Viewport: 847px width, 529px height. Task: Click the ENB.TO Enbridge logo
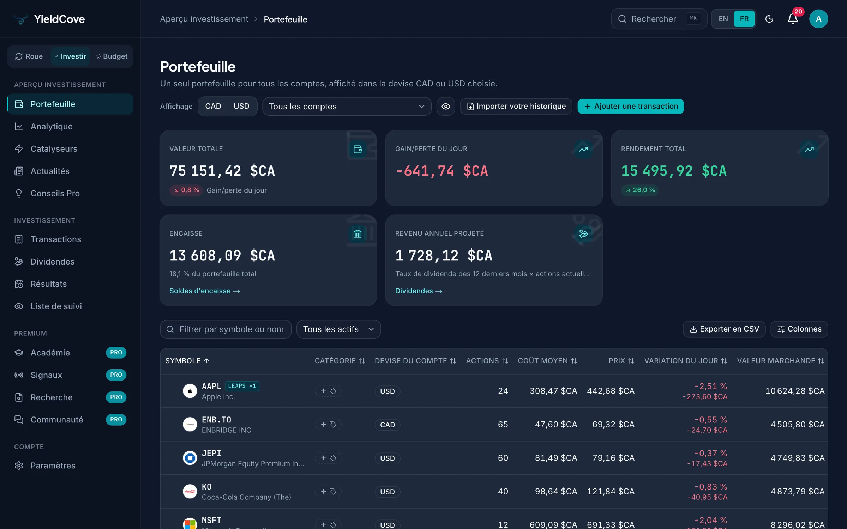tap(190, 424)
